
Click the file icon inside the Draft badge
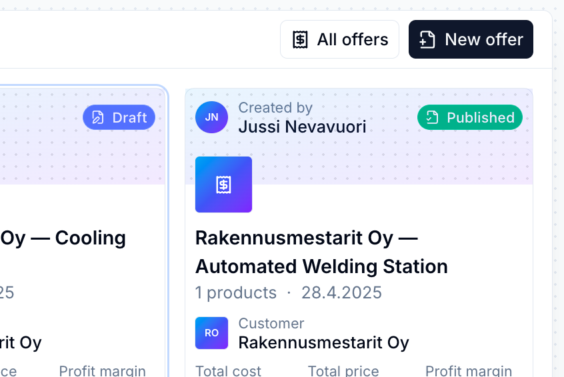point(98,118)
